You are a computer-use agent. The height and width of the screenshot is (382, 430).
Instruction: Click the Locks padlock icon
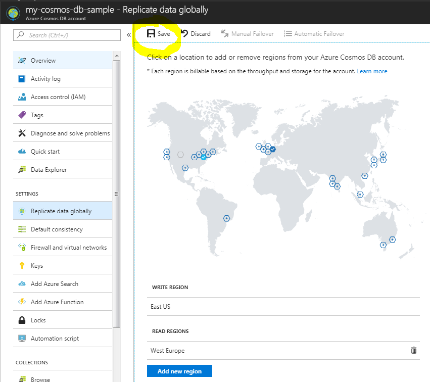(x=22, y=320)
